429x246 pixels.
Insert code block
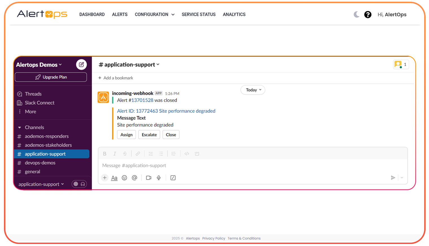(197, 154)
